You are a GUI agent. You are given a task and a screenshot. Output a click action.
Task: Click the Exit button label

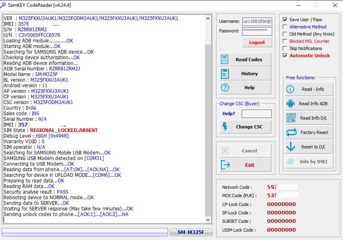(250, 165)
